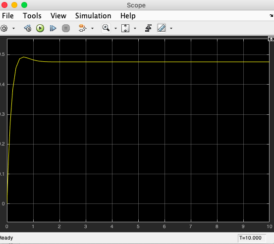Select the Zoom magnifier tool
The height and width of the screenshot is (244, 274).
coord(106,28)
